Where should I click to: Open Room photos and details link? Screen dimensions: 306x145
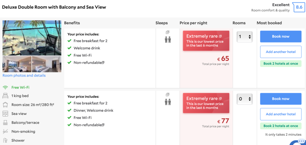click(24, 75)
